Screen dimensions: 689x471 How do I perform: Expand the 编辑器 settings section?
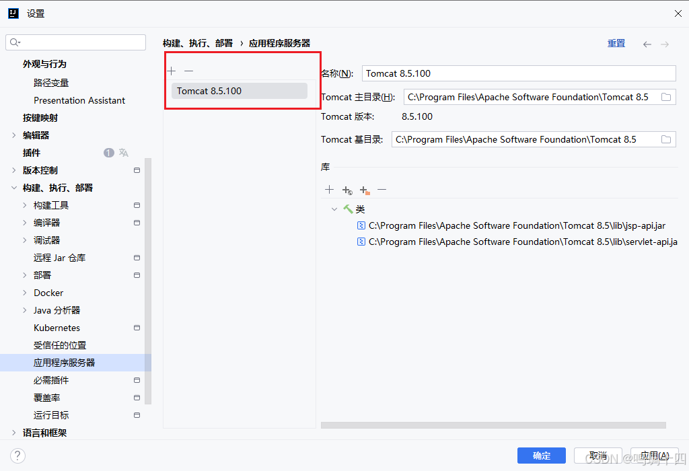click(13, 135)
